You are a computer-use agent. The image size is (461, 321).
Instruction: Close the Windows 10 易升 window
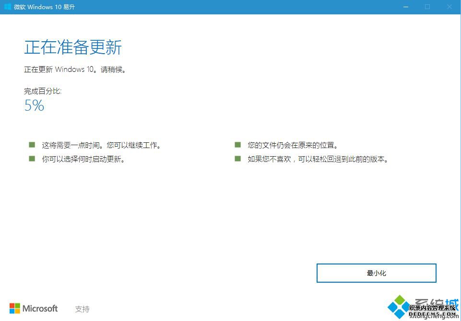tap(449, 7)
